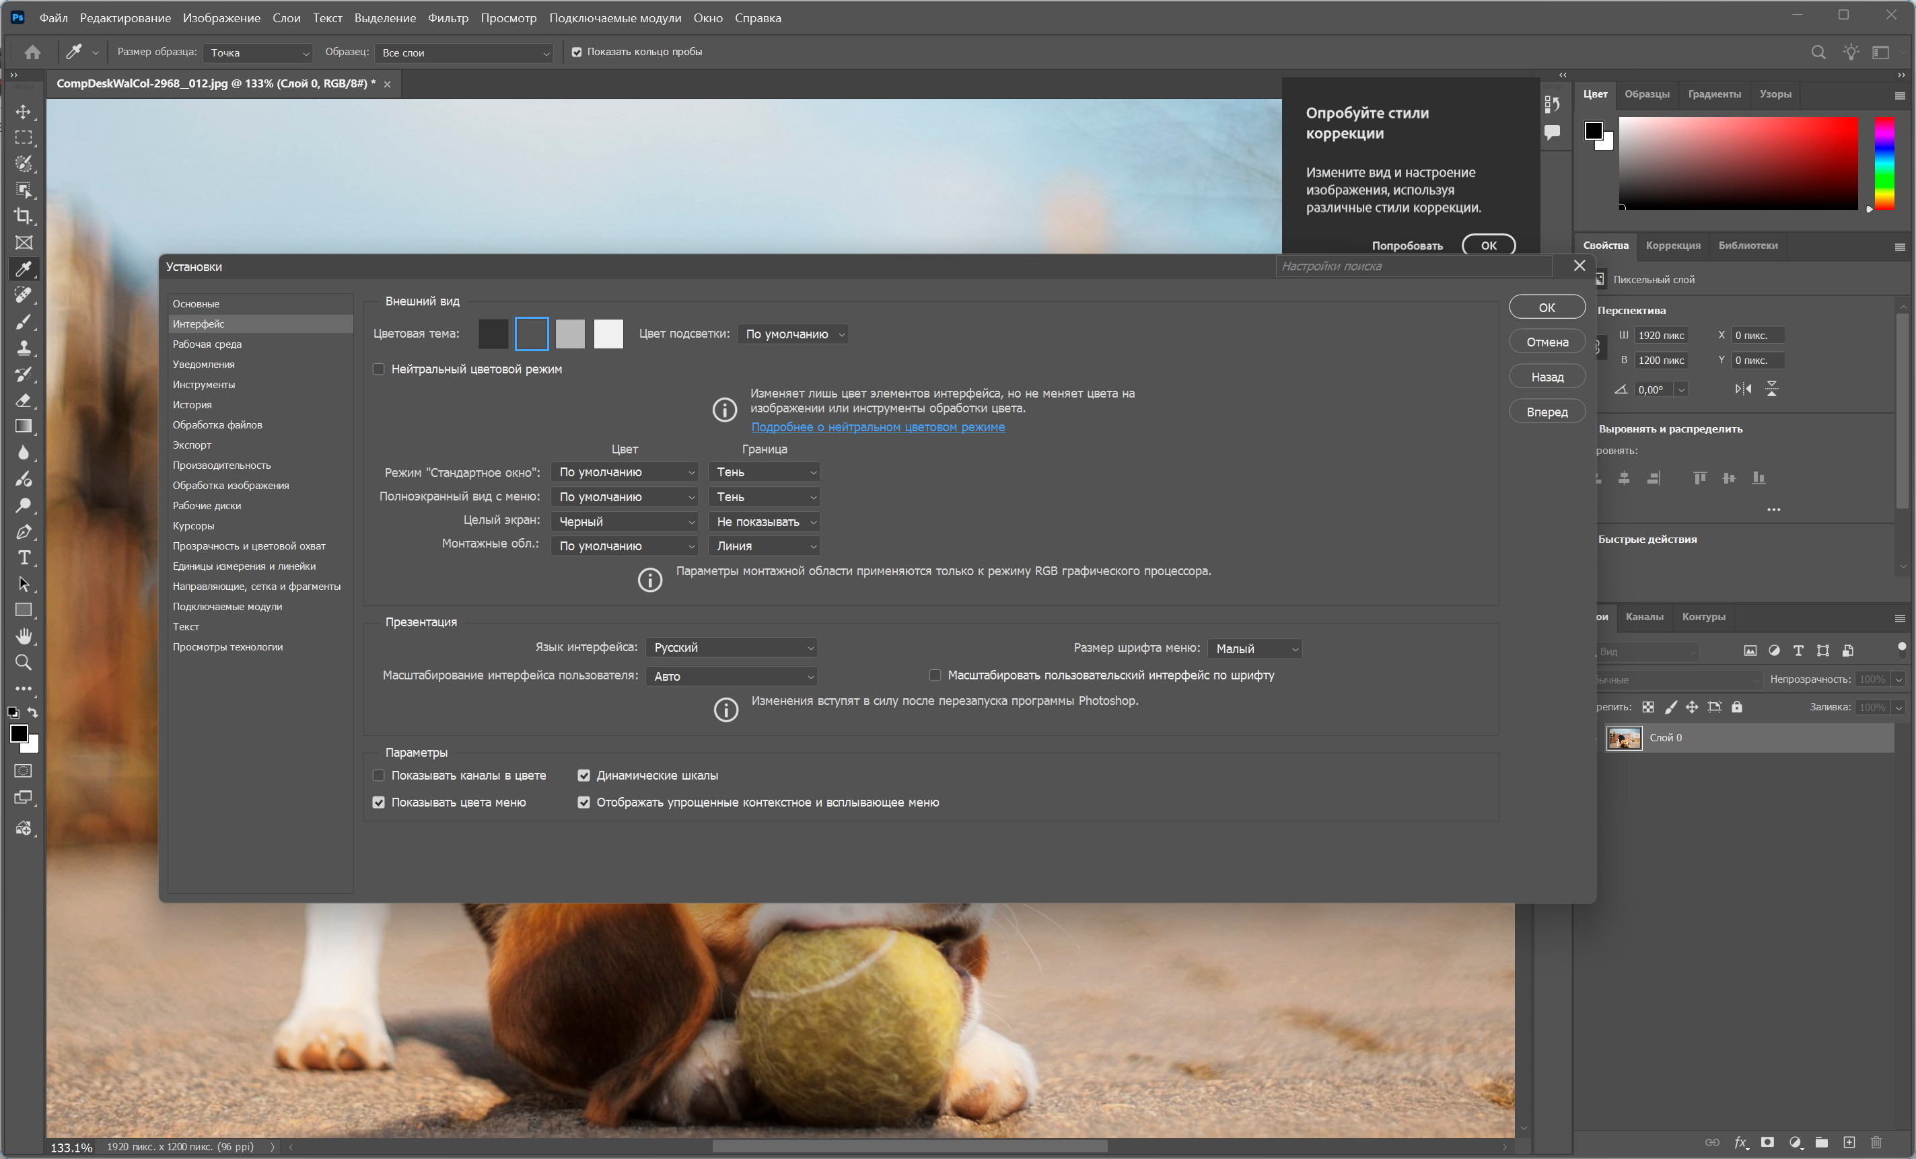This screenshot has width=1916, height=1159.
Task: Open the Фильтр menu
Action: click(448, 18)
